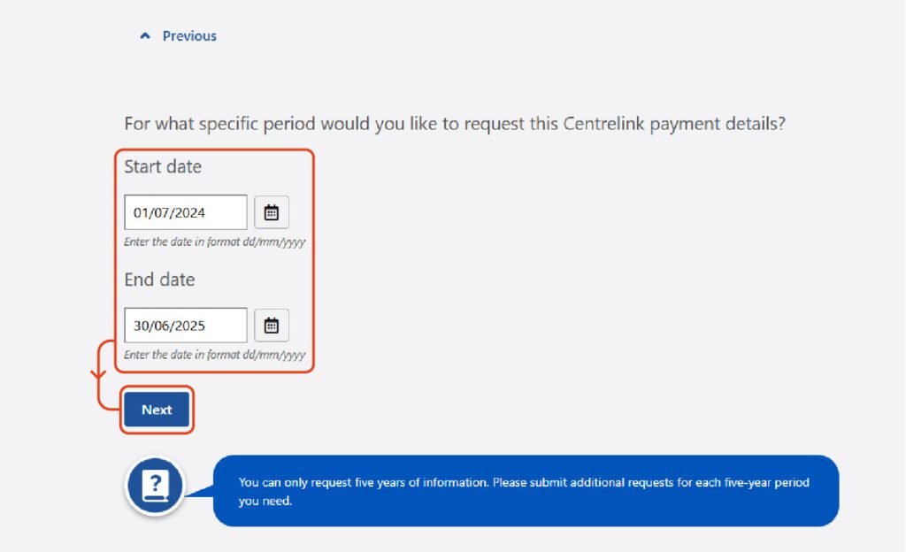Focus the End date field showing 30/06/2025
This screenshot has width=906, height=552.
[x=186, y=326]
